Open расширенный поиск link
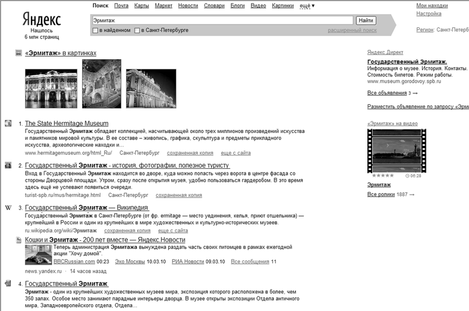The image size is (469, 311). [352, 30]
